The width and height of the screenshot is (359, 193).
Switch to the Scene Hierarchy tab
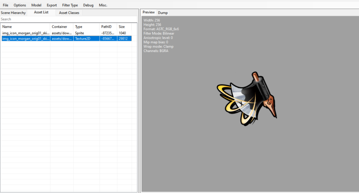pyautogui.click(x=13, y=13)
